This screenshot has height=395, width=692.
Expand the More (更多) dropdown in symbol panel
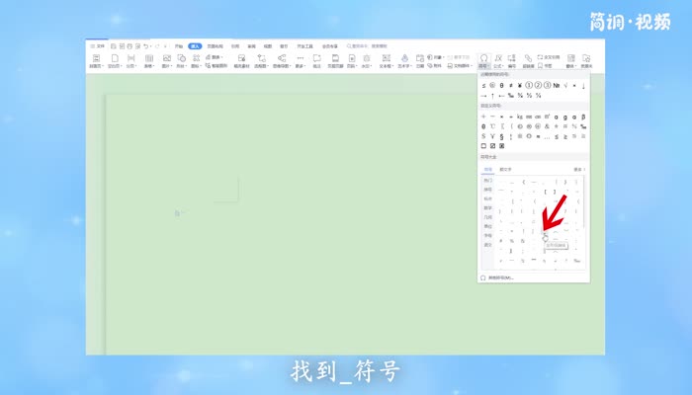click(579, 170)
